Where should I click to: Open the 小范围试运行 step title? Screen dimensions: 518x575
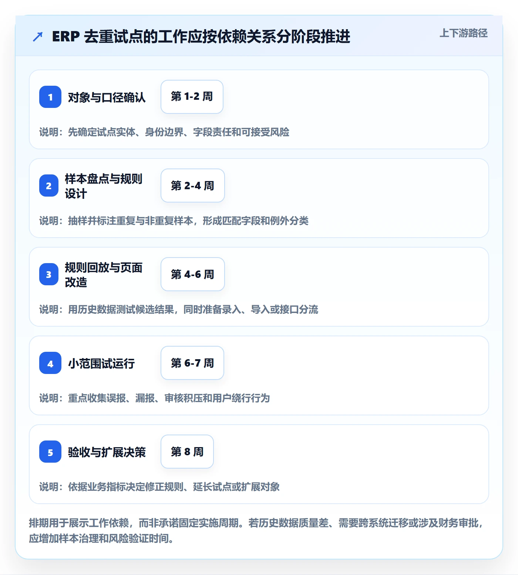click(101, 363)
